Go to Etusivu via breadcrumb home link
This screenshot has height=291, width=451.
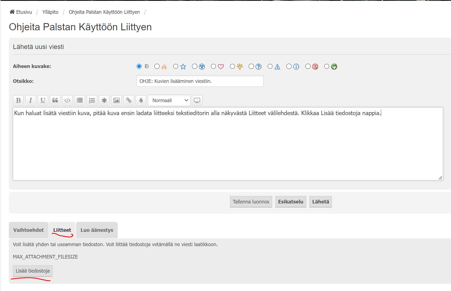click(x=21, y=12)
